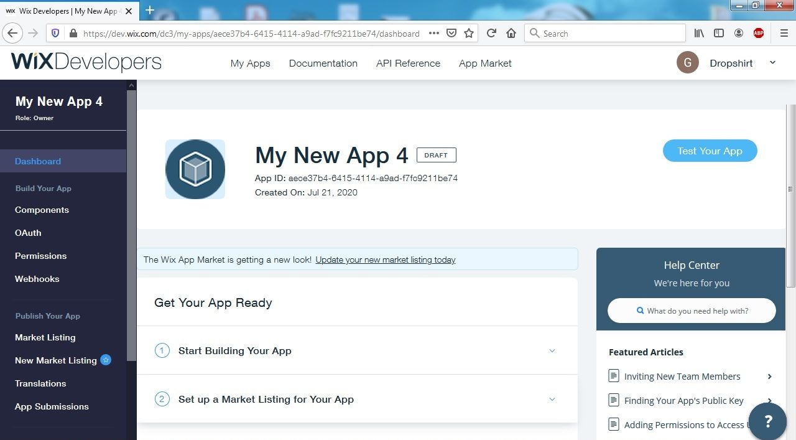Click the sidebar vertical scrollbar
The width and height of the screenshot is (796, 440).
click(131, 224)
